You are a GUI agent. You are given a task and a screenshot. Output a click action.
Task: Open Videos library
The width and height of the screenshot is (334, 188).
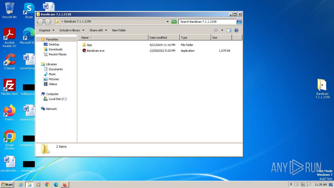[53, 84]
